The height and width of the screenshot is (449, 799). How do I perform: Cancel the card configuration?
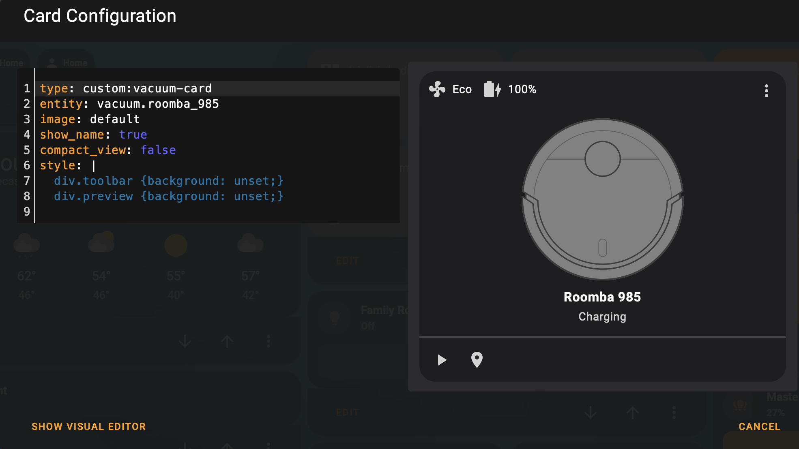click(x=759, y=426)
